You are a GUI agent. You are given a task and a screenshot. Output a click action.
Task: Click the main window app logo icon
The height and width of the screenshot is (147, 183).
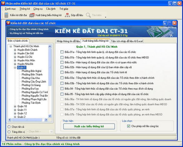[x=3, y=3]
